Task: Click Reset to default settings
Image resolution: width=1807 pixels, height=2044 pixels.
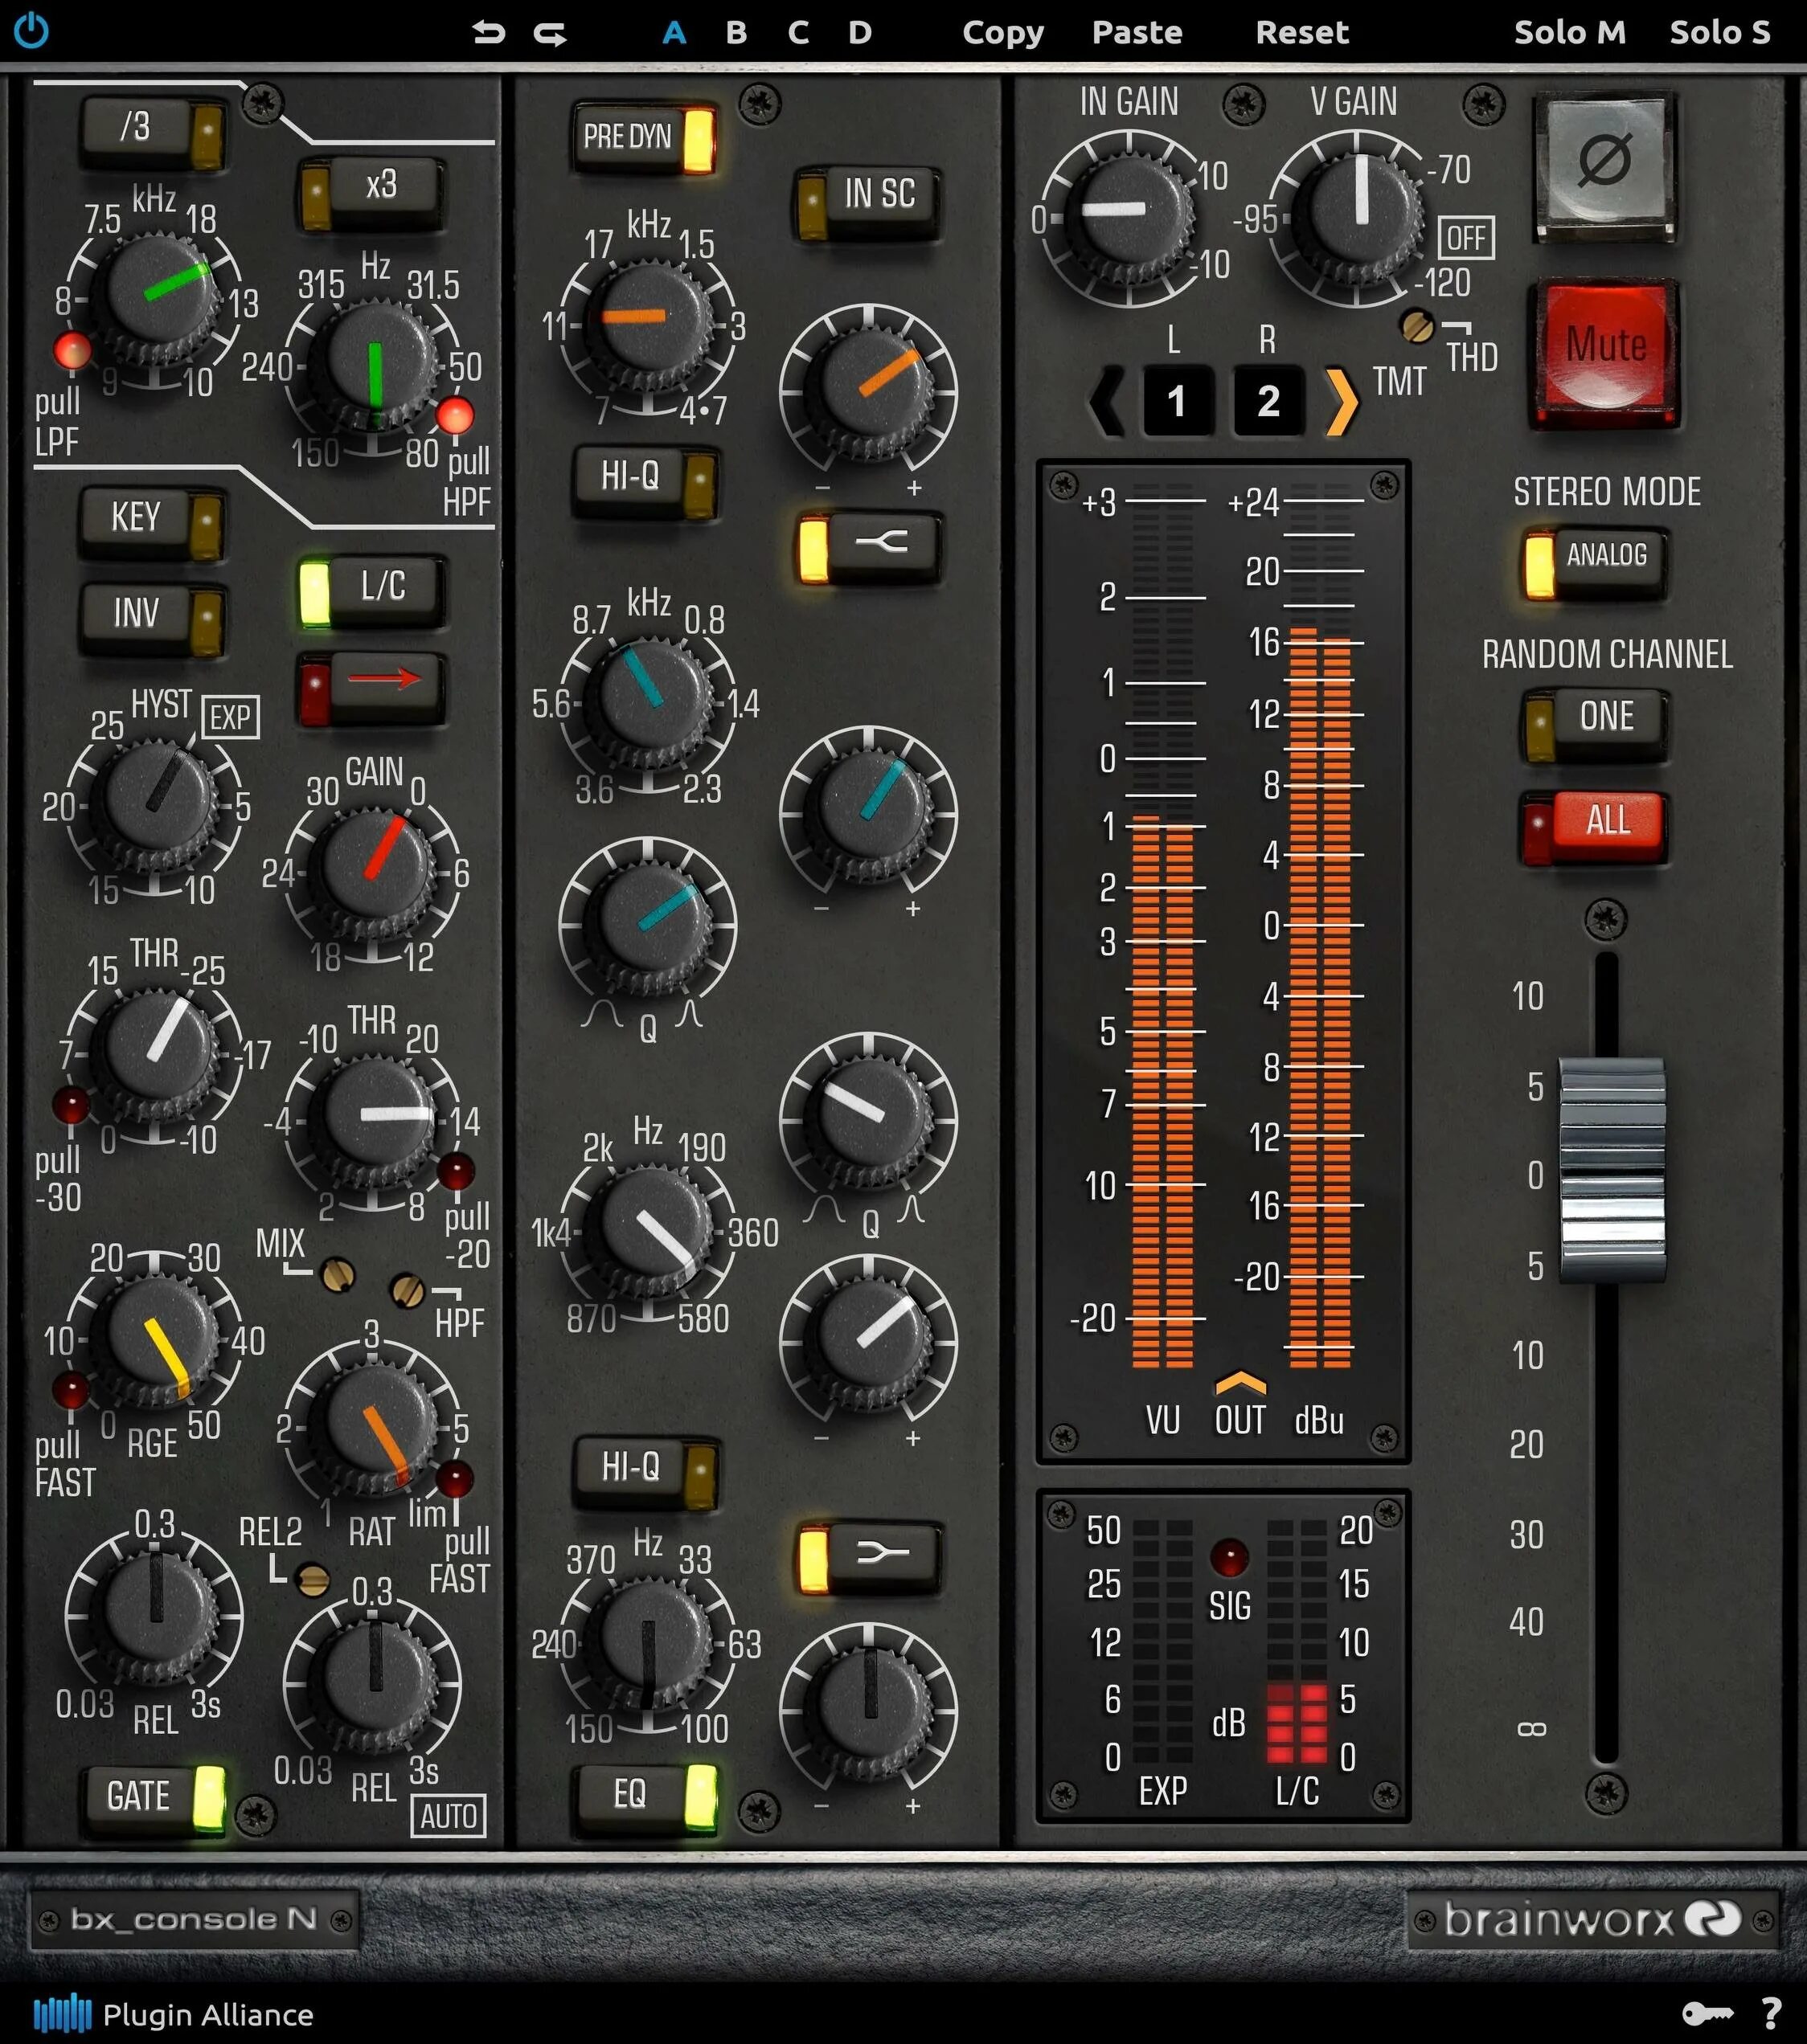Action: (1303, 31)
